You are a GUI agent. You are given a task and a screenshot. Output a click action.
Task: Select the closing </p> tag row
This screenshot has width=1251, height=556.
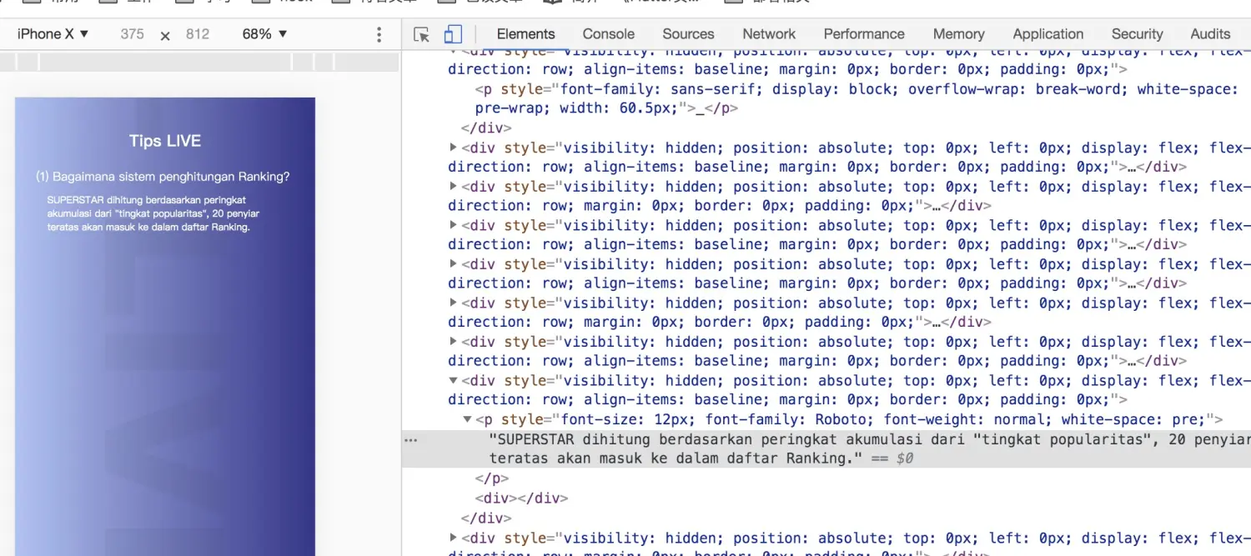(492, 478)
